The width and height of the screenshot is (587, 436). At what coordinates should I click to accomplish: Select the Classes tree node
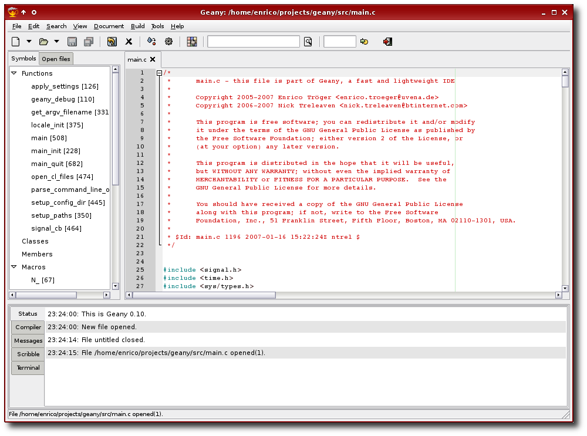[35, 241]
